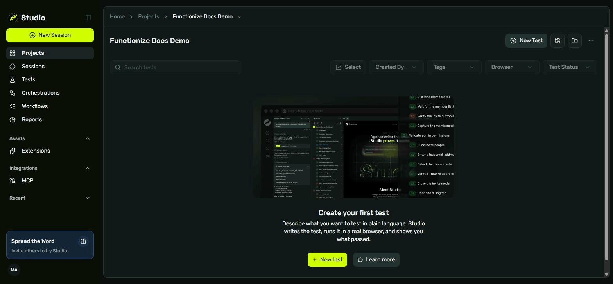Click Learn more button
The height and width of the screenshot is (284, 613).
[376, 260]
